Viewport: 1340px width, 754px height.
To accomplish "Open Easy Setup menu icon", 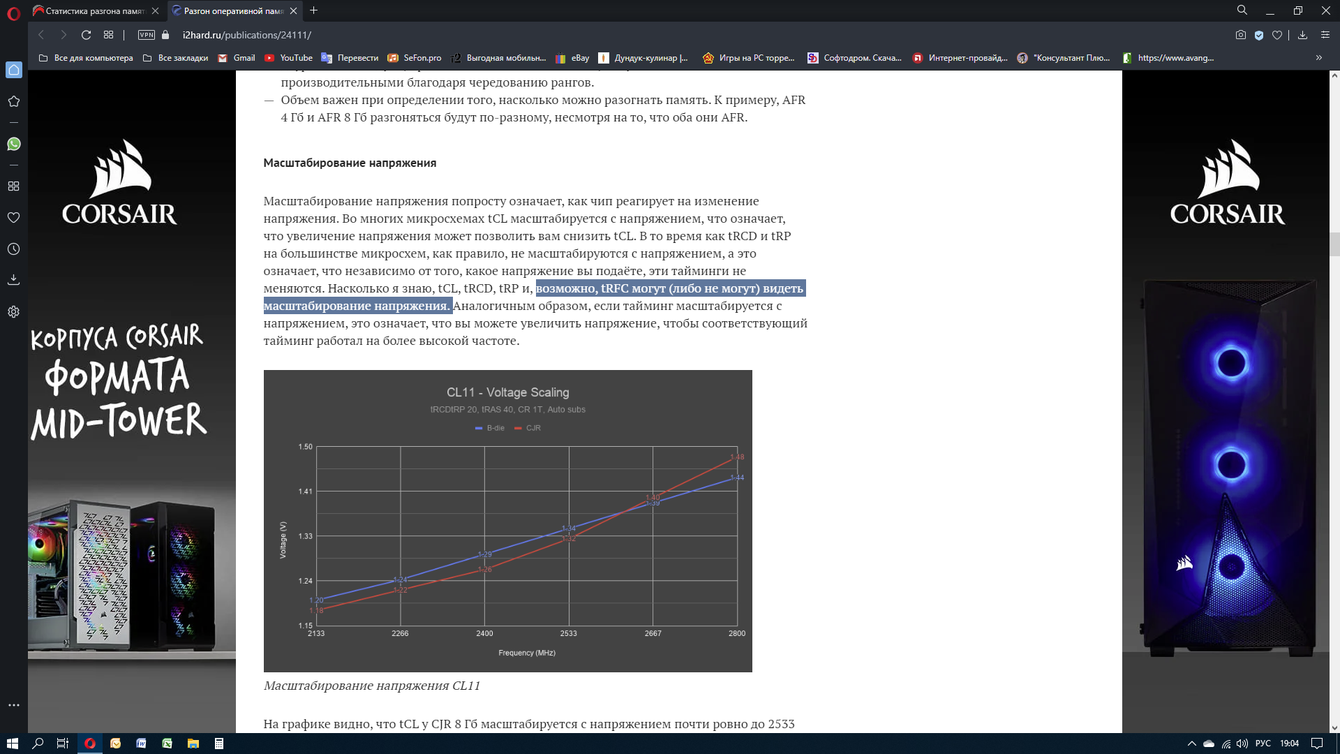I will pyautogui.click(x=1325, y=35).
